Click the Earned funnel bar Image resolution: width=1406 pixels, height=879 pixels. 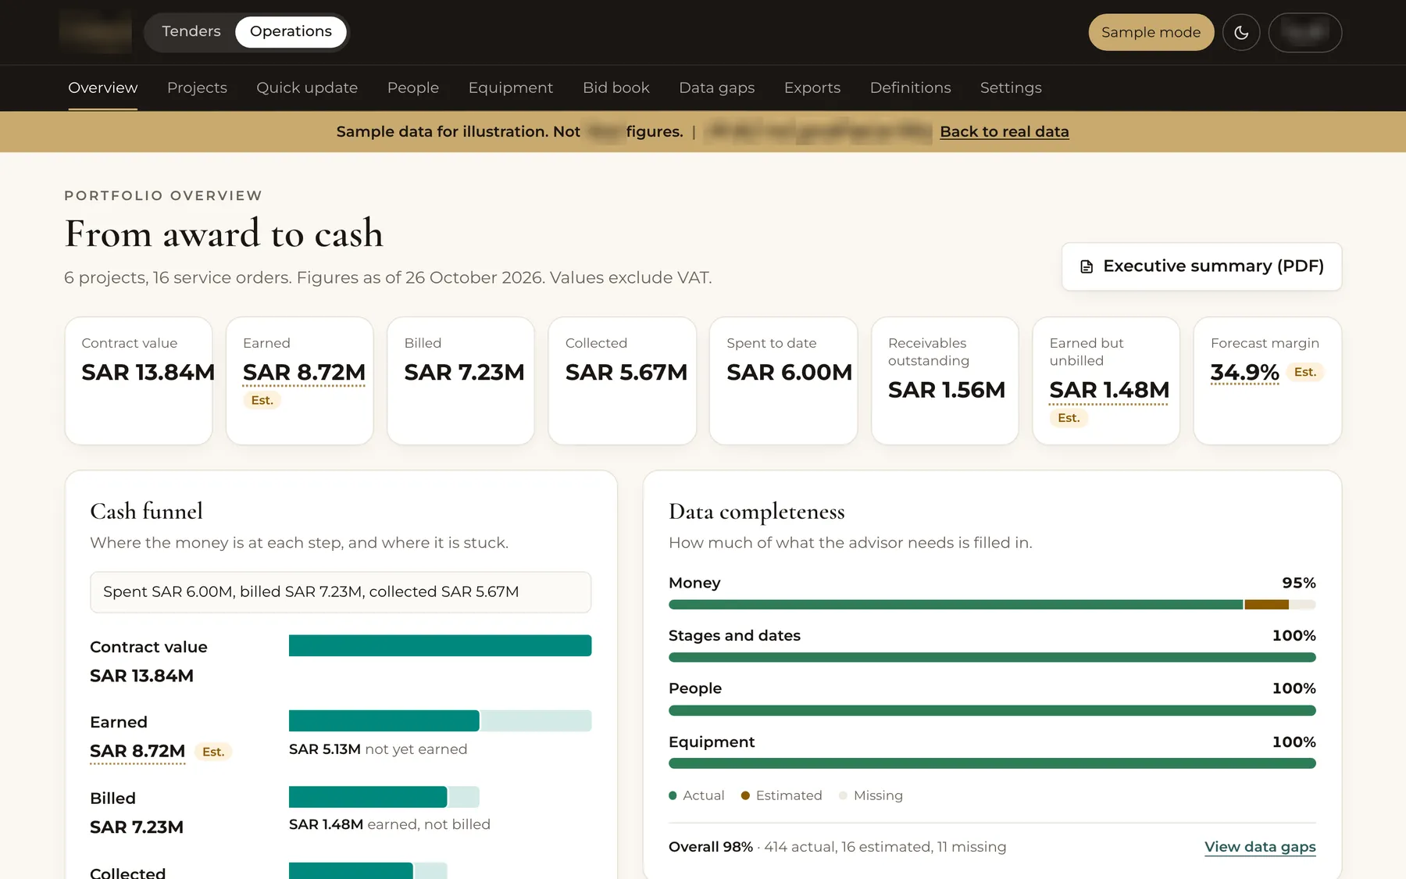pyautogui.click(x=440, y=720)
